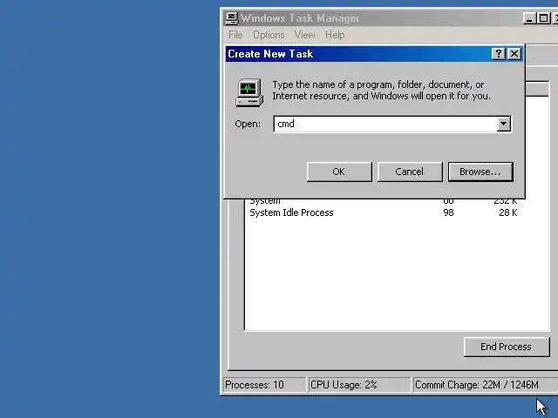Click the Commit Charge status entry
Screen dimensions: 558x418
[x=485, y=385]
